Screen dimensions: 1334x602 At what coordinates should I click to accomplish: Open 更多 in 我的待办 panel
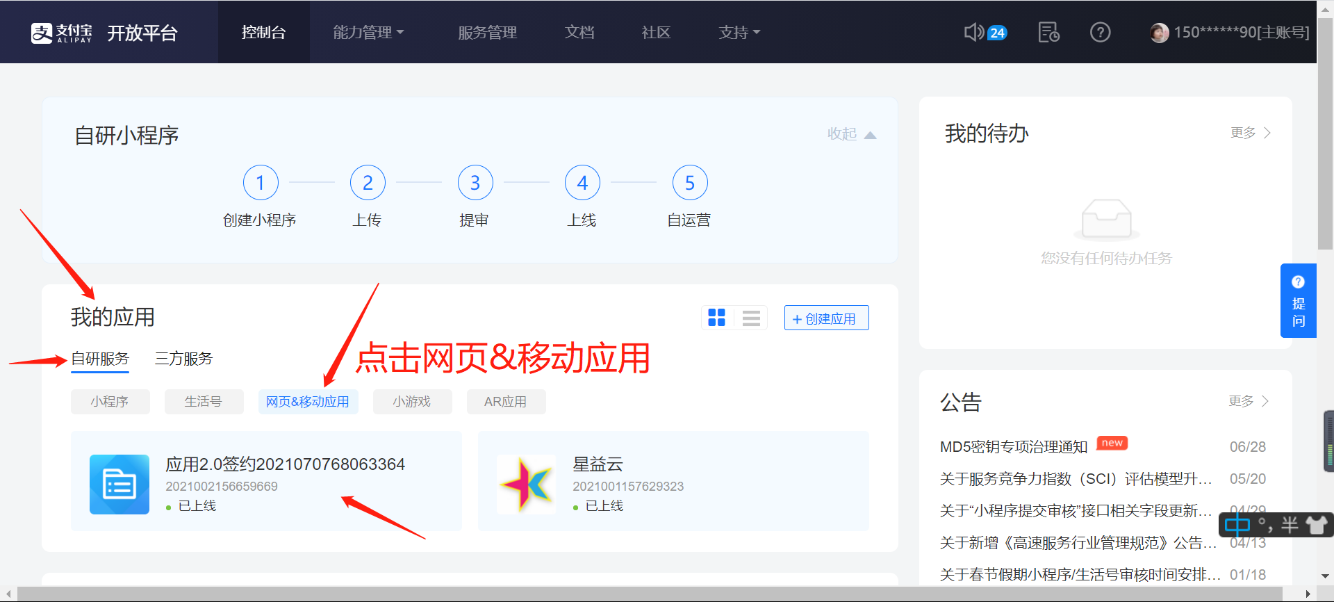coord(1251,132)
